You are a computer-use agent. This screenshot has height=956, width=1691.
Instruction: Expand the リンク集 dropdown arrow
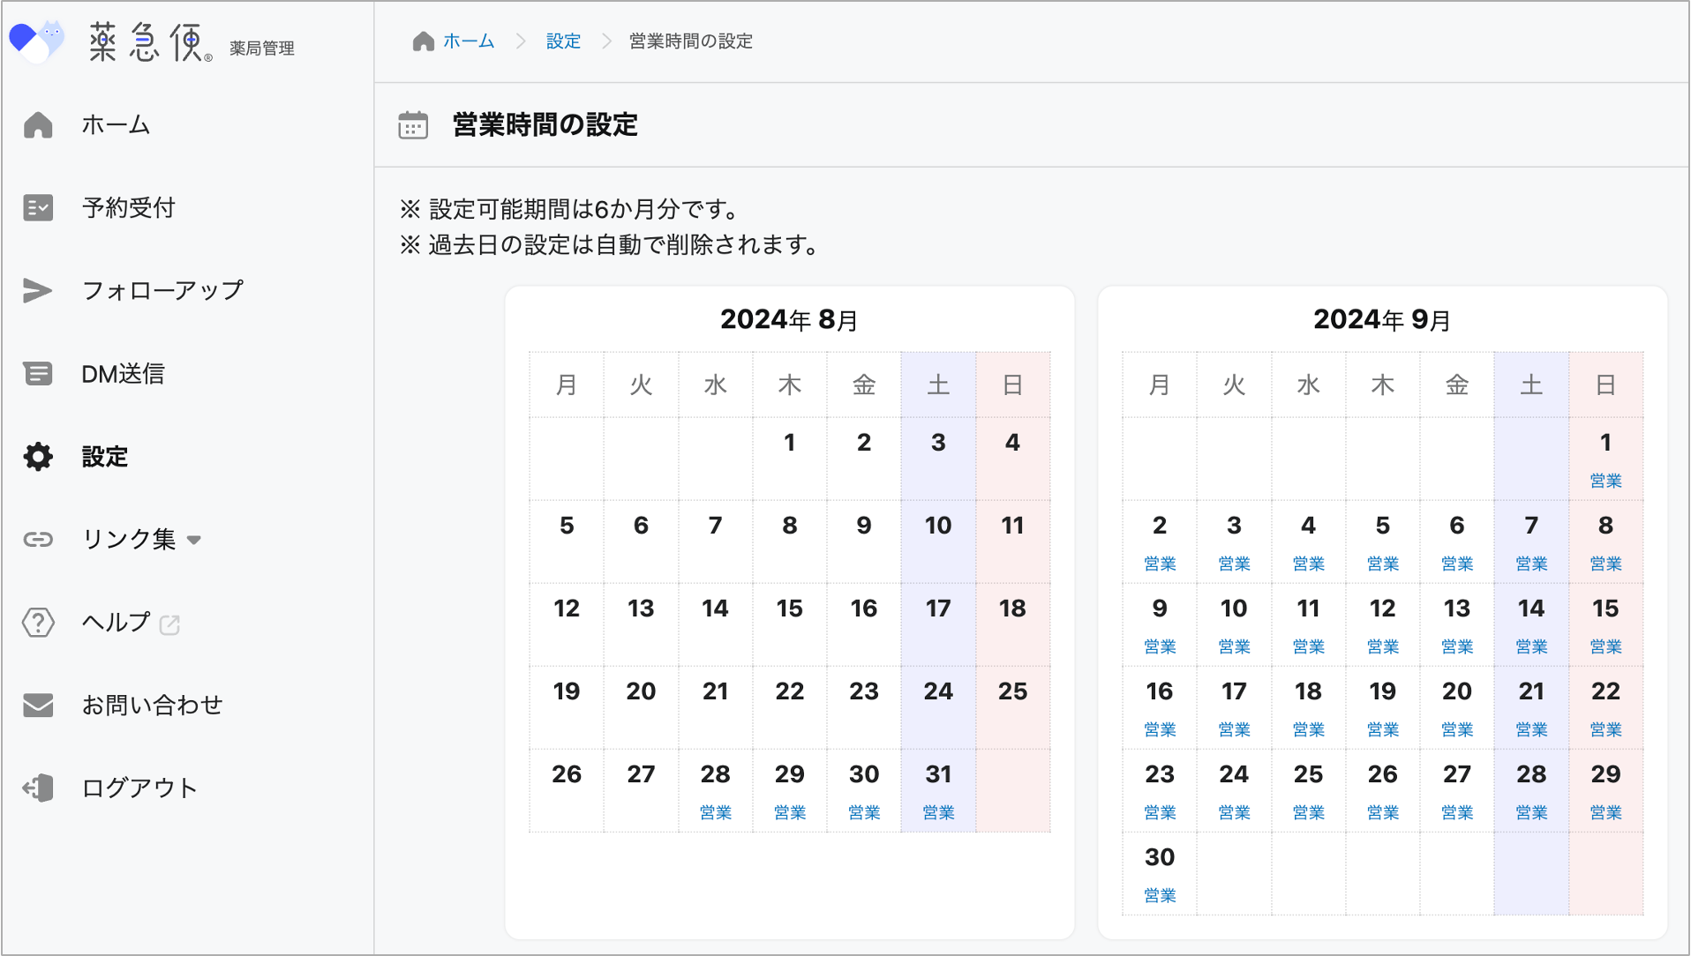tap(194, 540)
